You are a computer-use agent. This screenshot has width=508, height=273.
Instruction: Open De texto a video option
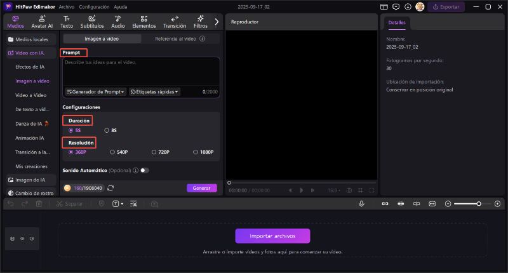pyautogui.click(x=32, y=109)
